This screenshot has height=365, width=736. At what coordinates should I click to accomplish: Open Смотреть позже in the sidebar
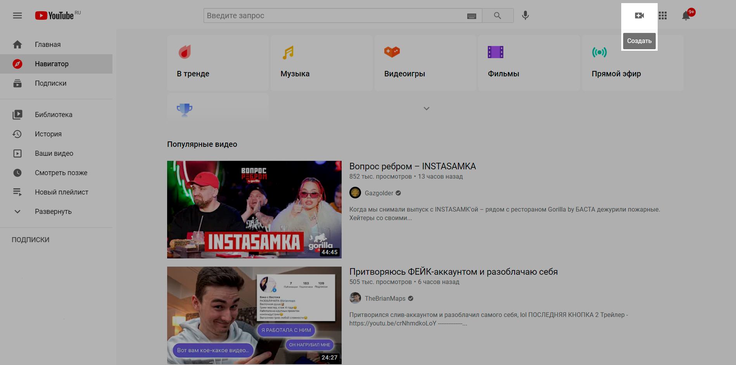pos(56,173)
